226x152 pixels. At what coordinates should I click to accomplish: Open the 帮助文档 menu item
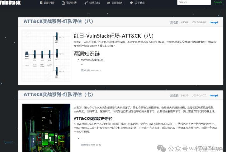[x=94, y=3]
